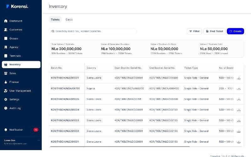Download batch KOR/TKBCH/NLE/81003 row
This screenshot has height=157, width=251.
click(x=239, y=121)
